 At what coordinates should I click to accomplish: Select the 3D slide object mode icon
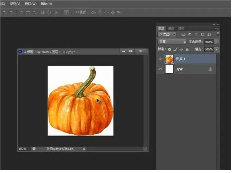pos(113,12)
